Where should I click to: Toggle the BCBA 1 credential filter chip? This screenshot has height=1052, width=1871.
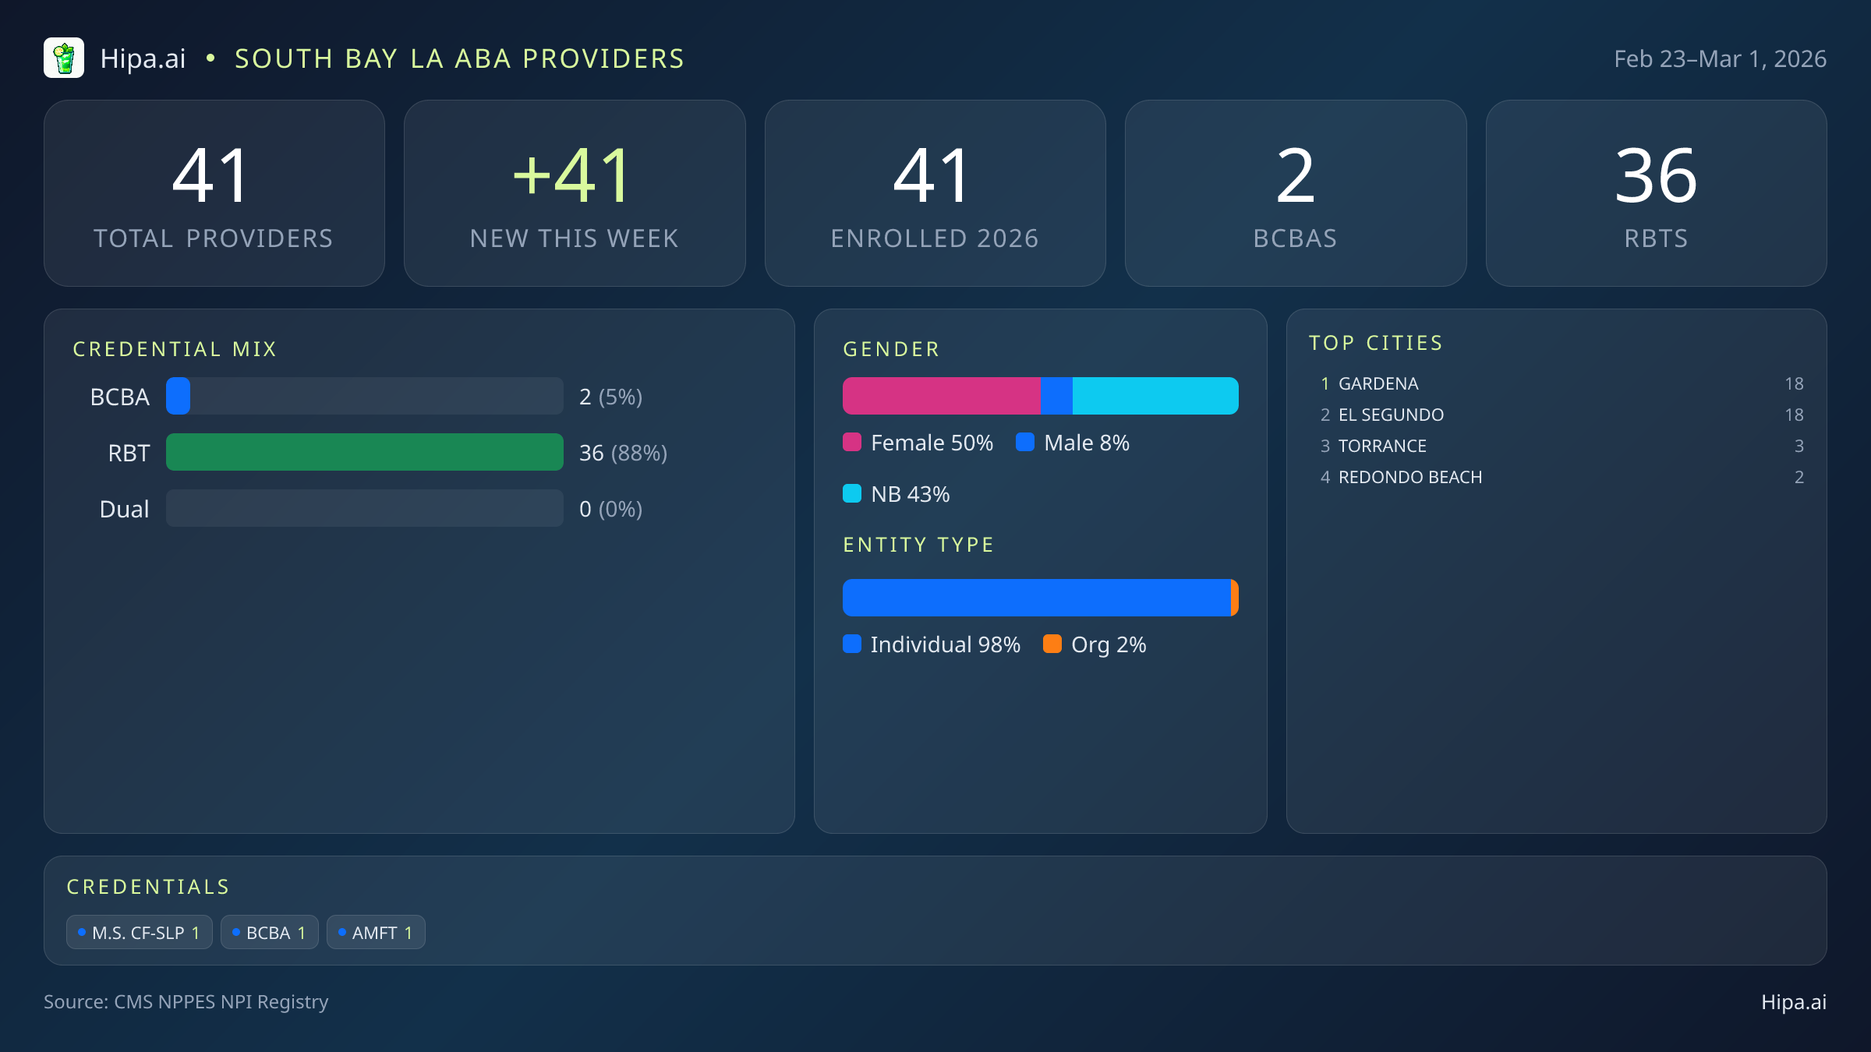click(269, 931)
